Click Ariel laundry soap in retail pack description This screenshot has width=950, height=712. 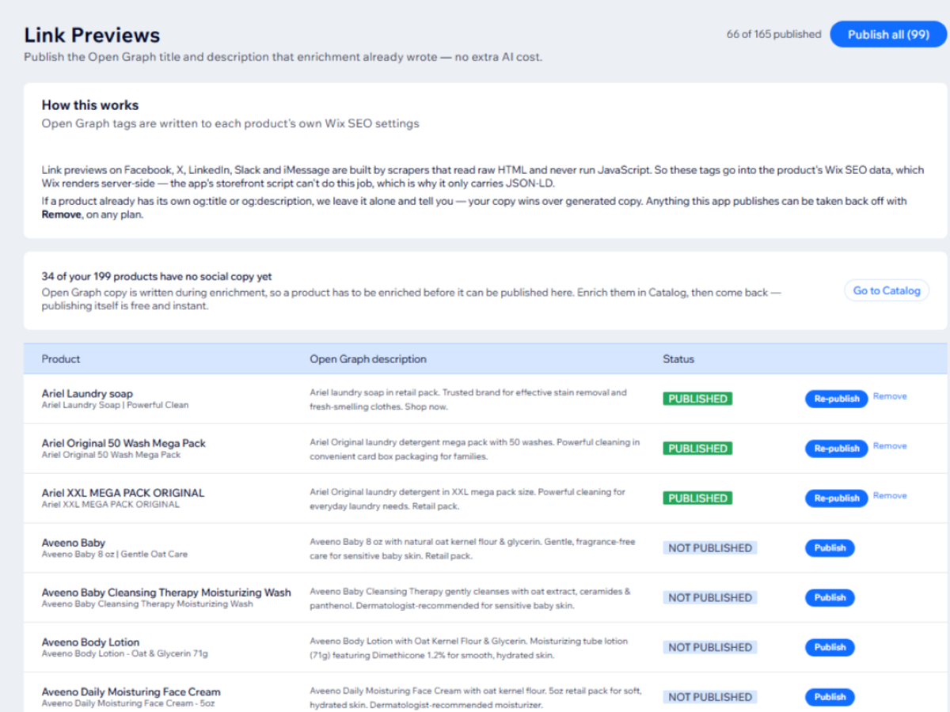tap(468, 400)
